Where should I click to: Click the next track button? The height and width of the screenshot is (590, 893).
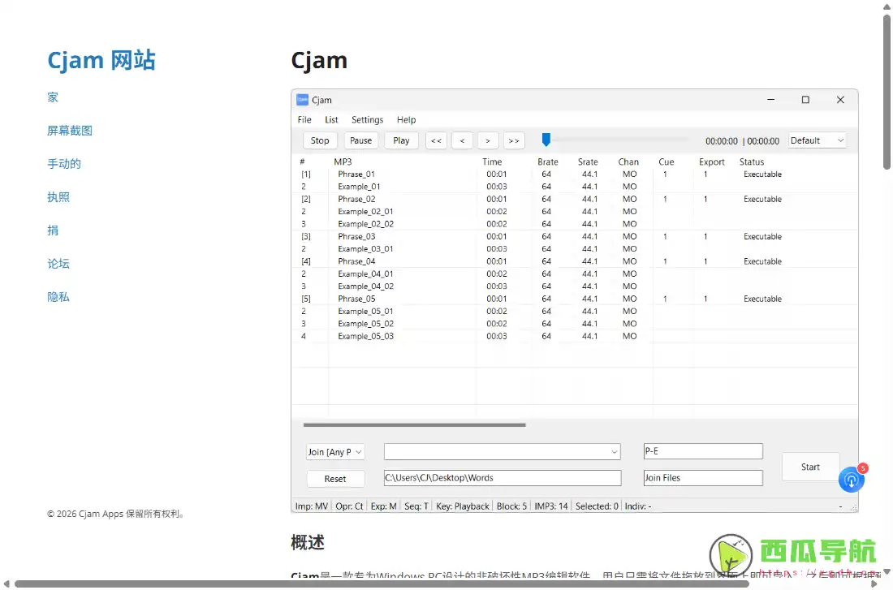tap(488, 140)
